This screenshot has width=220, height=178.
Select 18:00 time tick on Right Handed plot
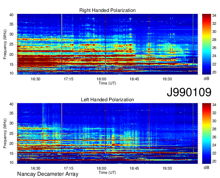tap(101, 79)
